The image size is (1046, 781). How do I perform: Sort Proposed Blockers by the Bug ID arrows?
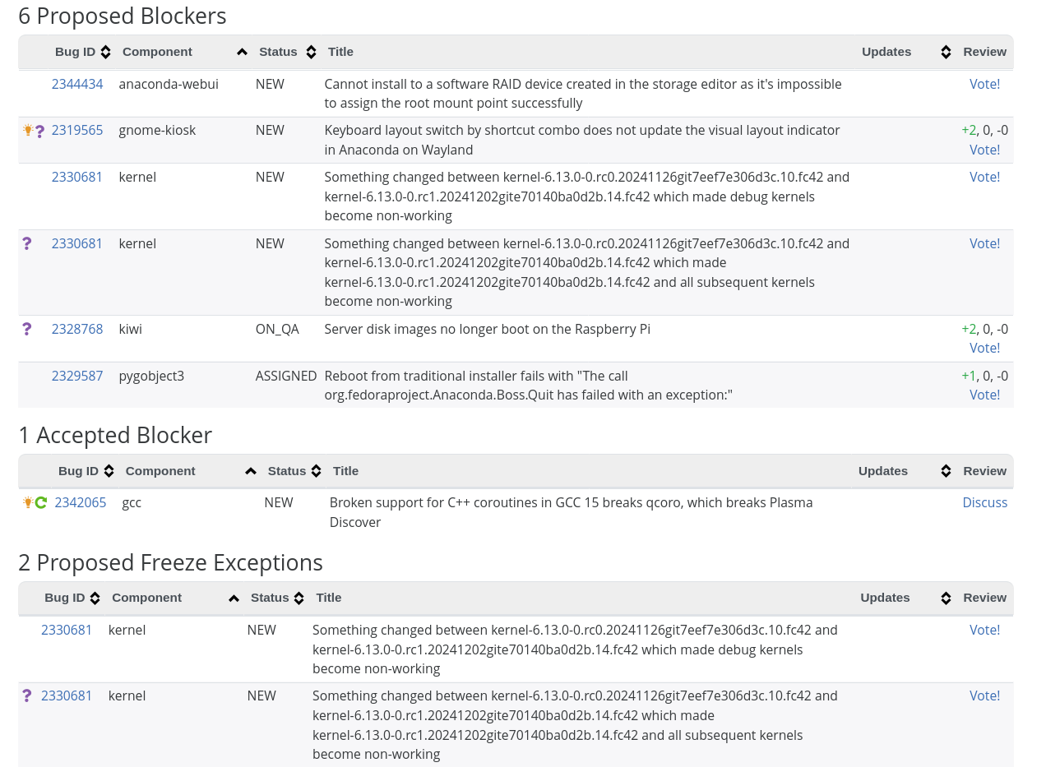click(105, 52)
